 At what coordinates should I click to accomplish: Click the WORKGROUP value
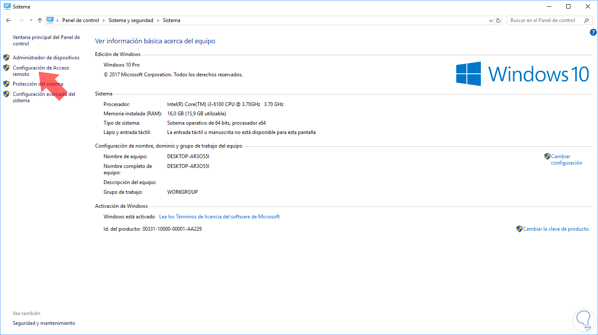pos(182,192)
